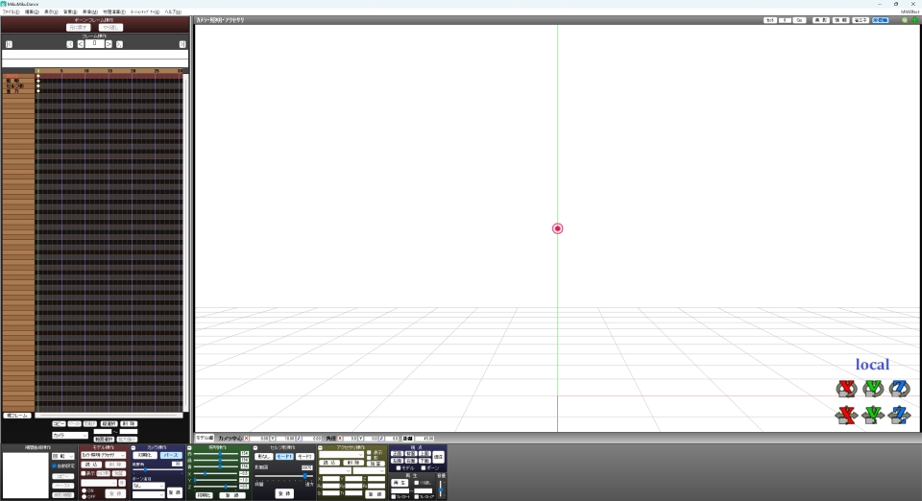The height and width of the screenshot is (501, 922).
Task: Toggle the loop playback checkbox
Action: [416, 483]
